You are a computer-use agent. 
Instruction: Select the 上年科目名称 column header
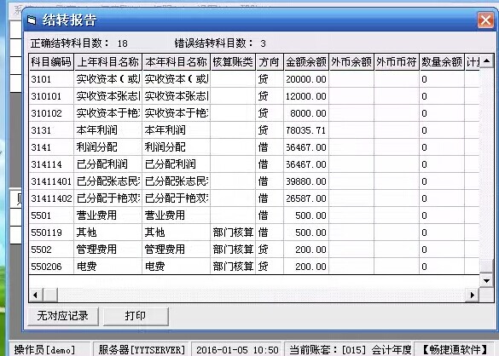(107, 62)
